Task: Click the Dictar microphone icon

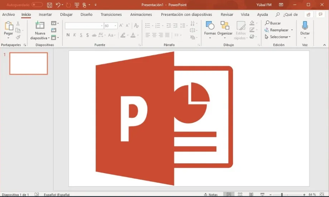Action: pos(305,25)
